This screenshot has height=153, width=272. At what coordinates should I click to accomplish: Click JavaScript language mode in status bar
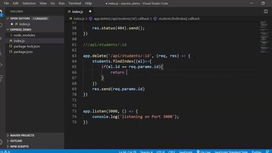[x=186, y=152]
